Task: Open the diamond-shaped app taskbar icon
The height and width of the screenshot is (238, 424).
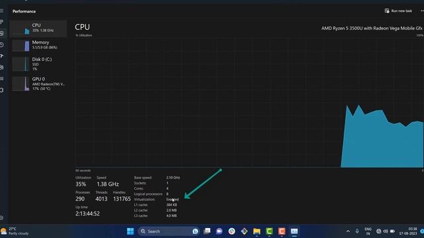Action: tap(244, 231)
